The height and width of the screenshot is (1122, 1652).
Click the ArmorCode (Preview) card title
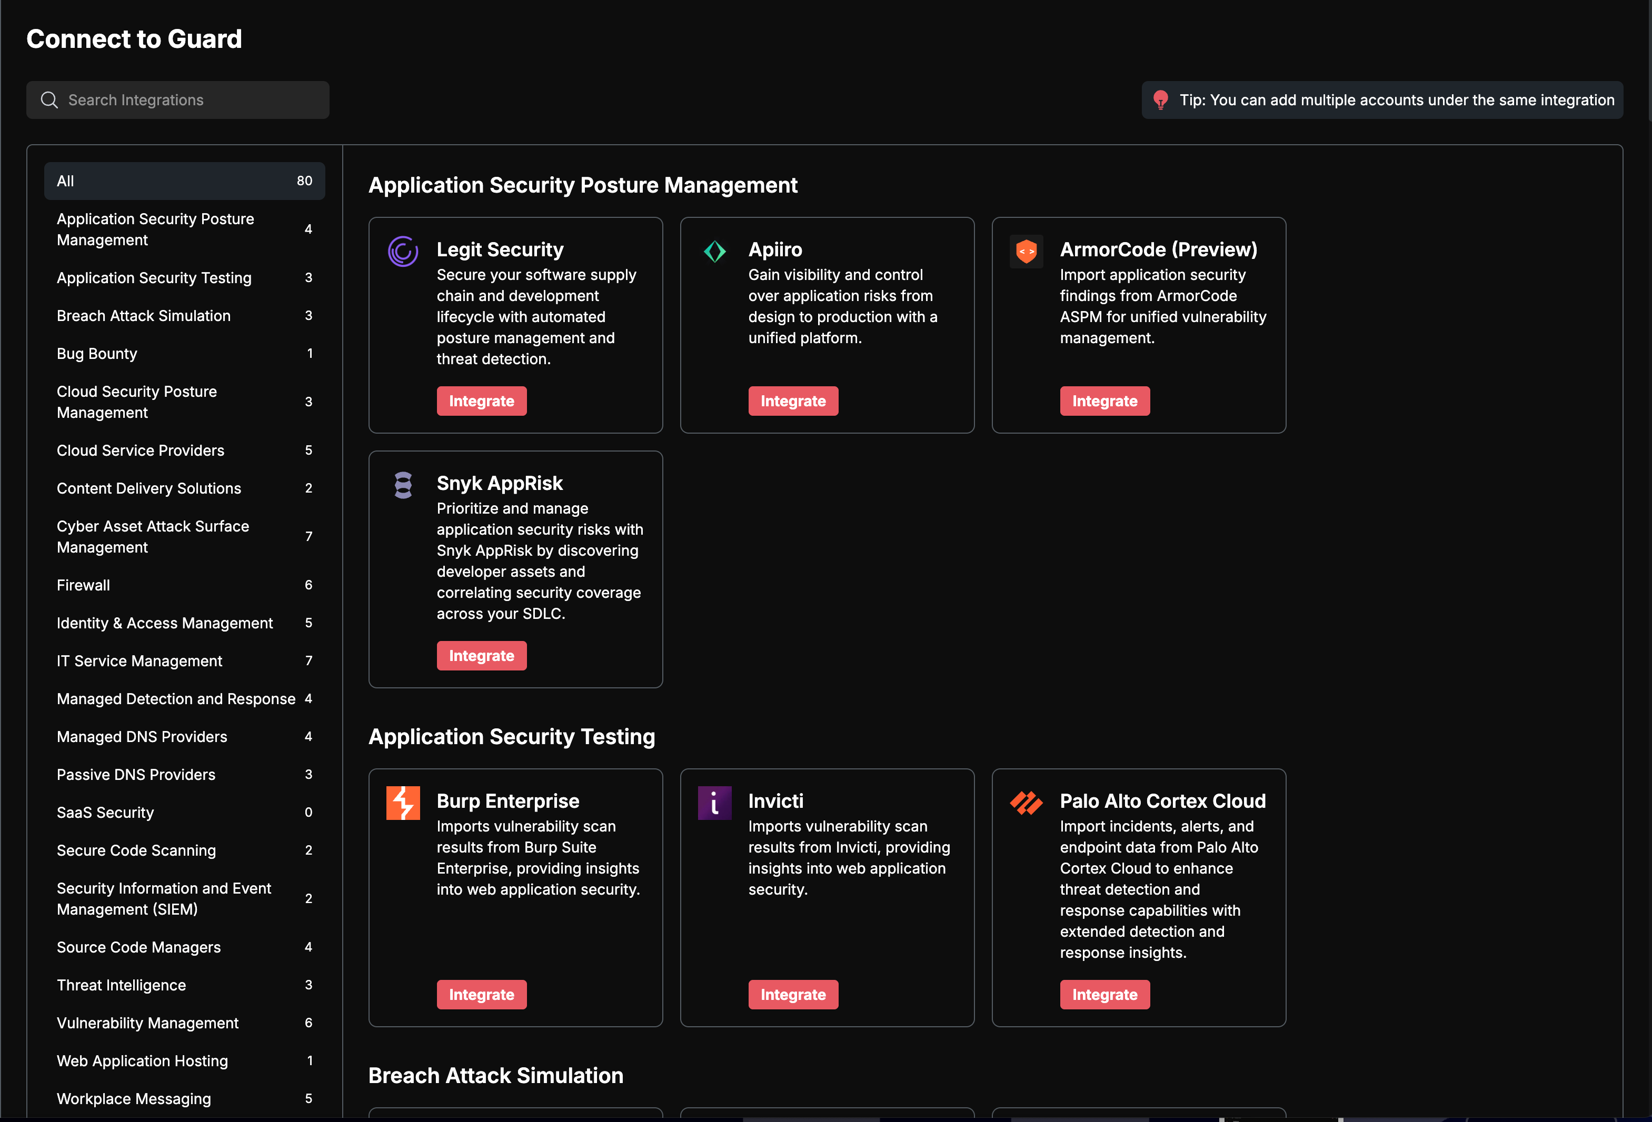pos(1159,249)
